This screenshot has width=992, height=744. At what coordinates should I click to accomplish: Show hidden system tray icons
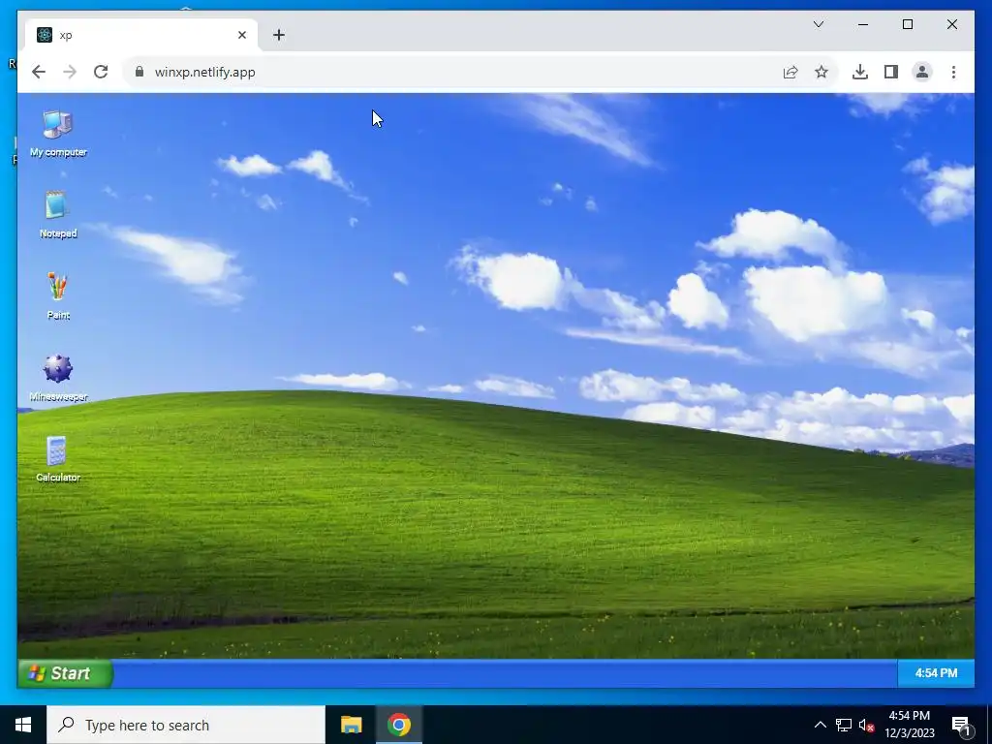click(x=820, y=725)
